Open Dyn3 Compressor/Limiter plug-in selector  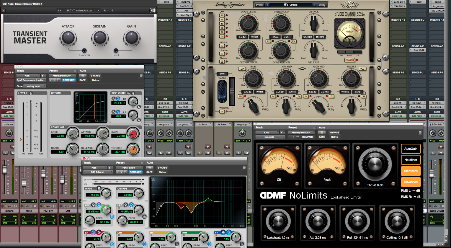pos(31,80)
